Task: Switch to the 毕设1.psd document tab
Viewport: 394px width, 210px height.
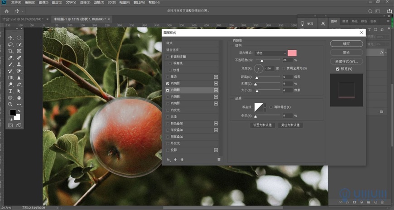Action: (23, 19)
